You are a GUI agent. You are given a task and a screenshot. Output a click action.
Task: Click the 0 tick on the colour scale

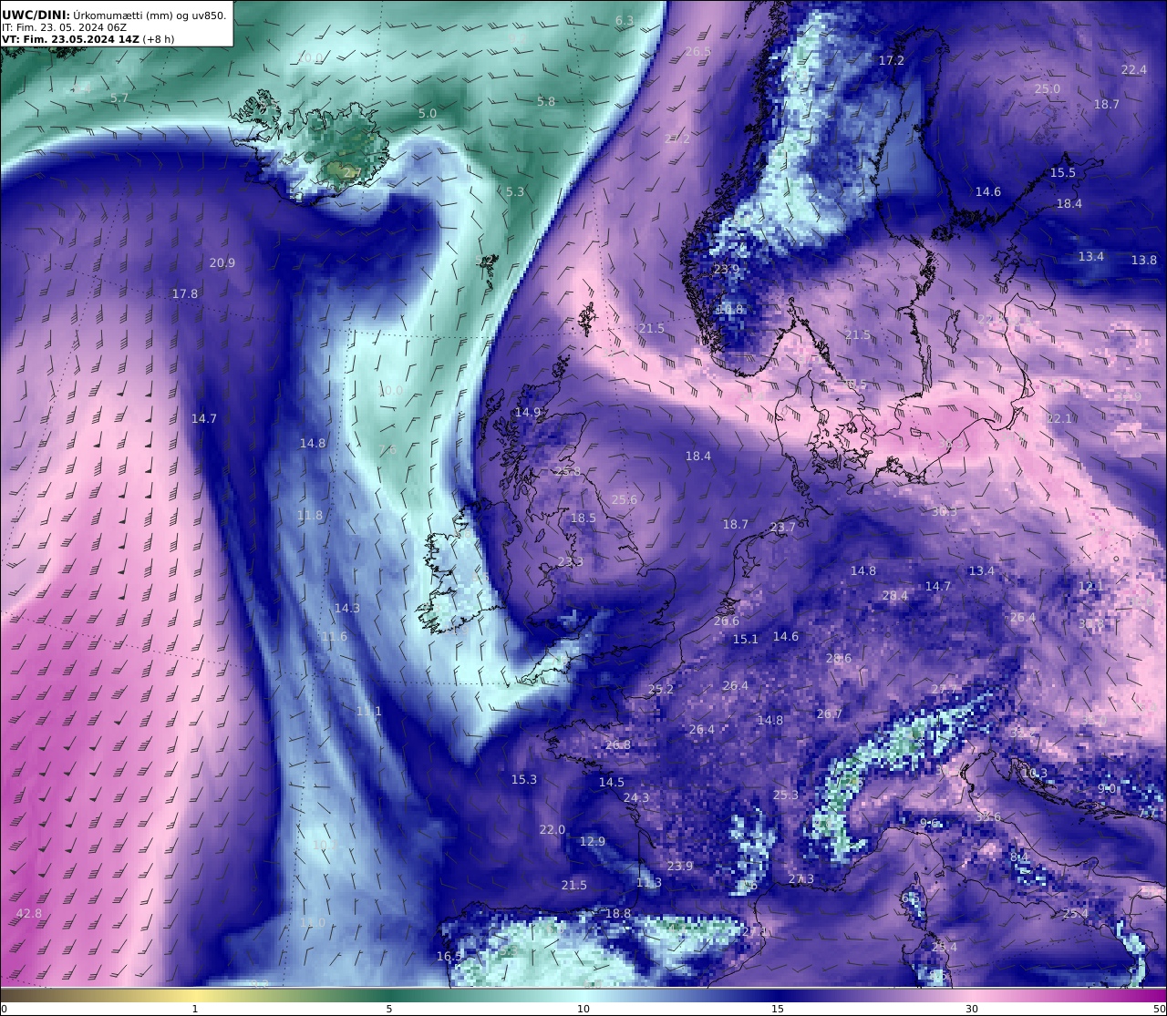point(4,1008)
